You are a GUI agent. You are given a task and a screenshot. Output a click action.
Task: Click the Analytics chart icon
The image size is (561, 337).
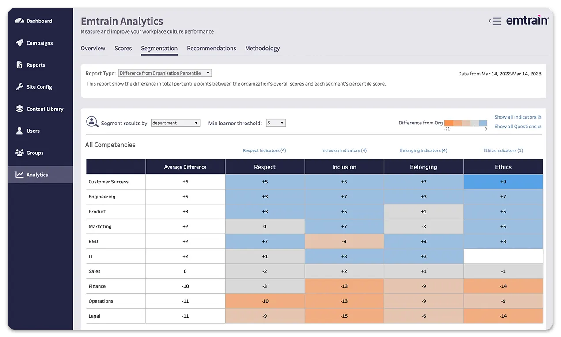point(19,175)
